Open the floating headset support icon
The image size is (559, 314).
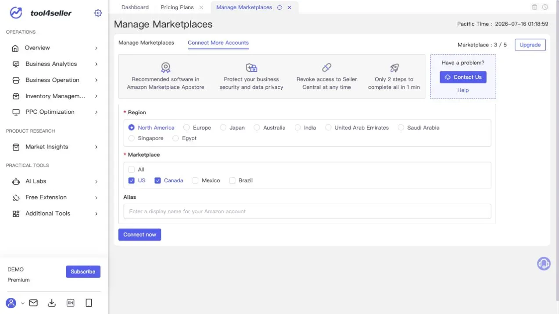[544, 263]
